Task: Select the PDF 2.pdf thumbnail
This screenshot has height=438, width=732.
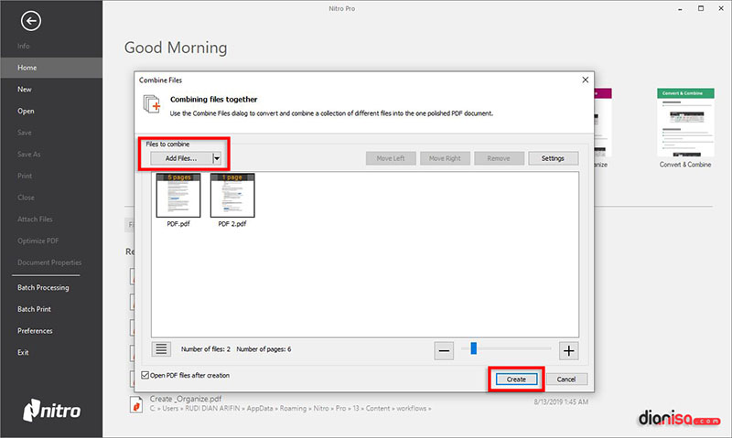Action: coord(232,196)
